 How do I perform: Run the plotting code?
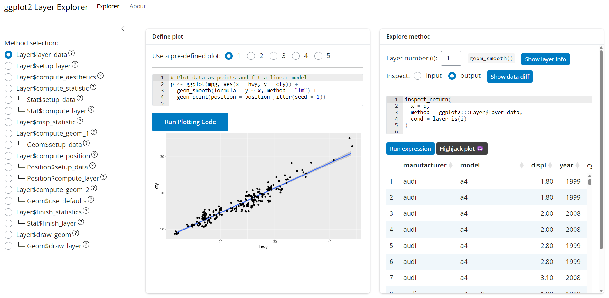pyautogui.click(x=190, y=122)
